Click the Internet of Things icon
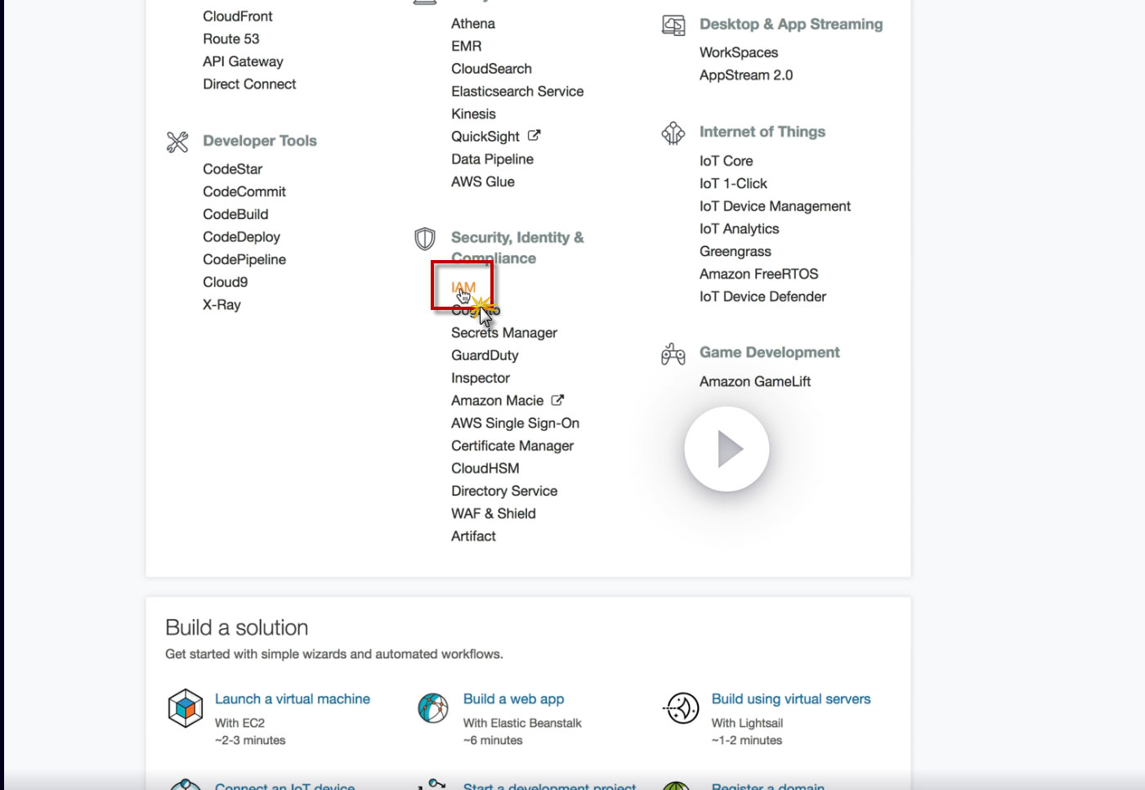The image size is (1145, 790). pos(673,132)
